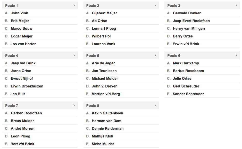Select Bertus Roseboom in Poule 6
The width and height of the screenshot is (242, 149).
[188, 71]
